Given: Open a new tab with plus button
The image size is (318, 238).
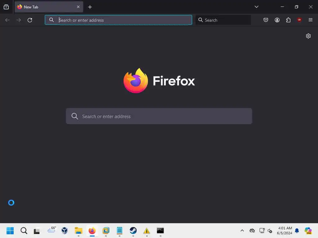Looking at the screenshot, I should (x=90, y=7).
